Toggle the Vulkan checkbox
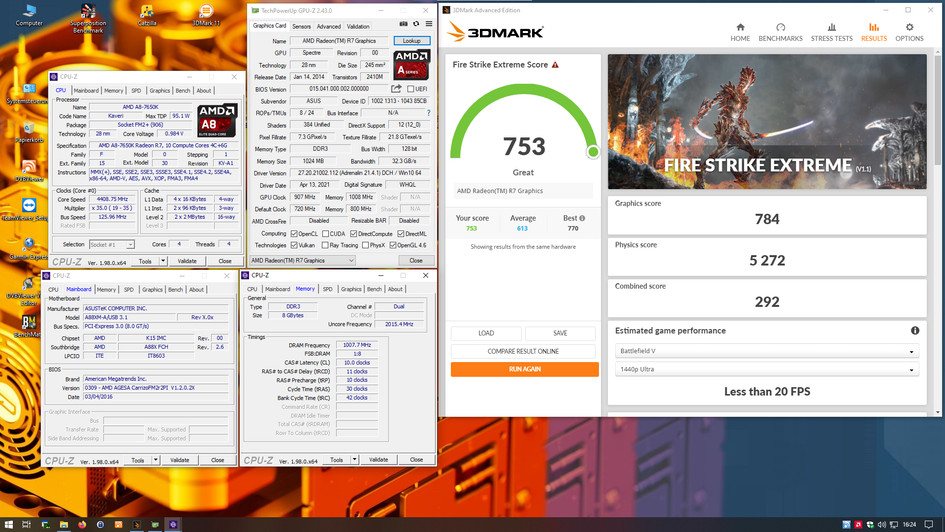The image size is (945, 532). pos(294,245)
